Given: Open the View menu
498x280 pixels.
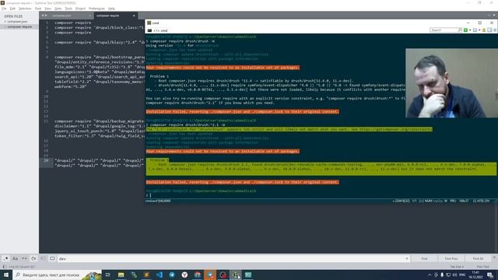Looking at the screenshot, I should tap(47, 9).
